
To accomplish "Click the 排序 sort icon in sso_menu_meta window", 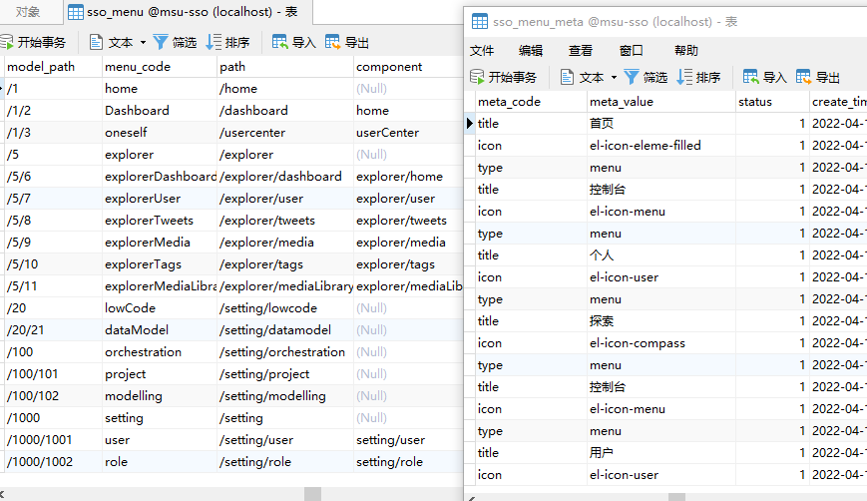I will (x=684, y=77).
